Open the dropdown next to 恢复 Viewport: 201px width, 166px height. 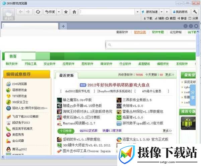(x=59, y=12)
